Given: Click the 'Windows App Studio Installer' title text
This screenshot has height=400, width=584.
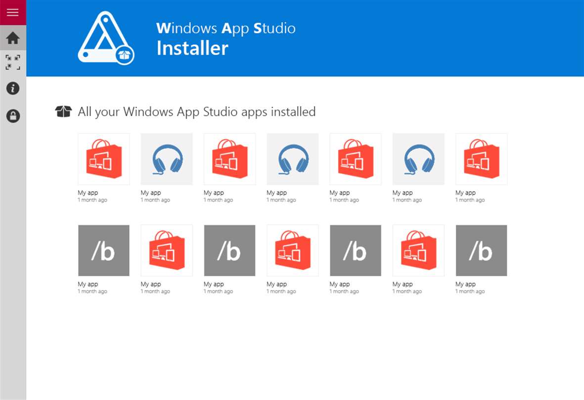Looking at the screenshot, I should [225, 39].
